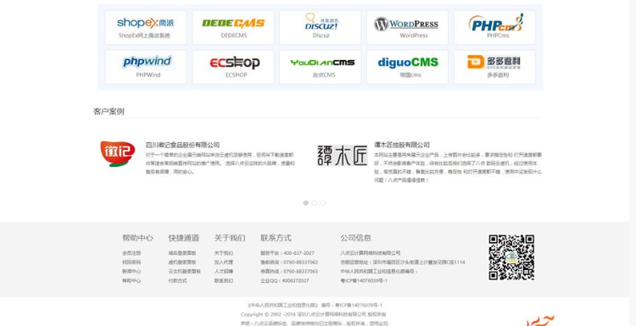Click the 快捷通道 footer heading
Screen dimensions: 636x326
tap(184, 238)
